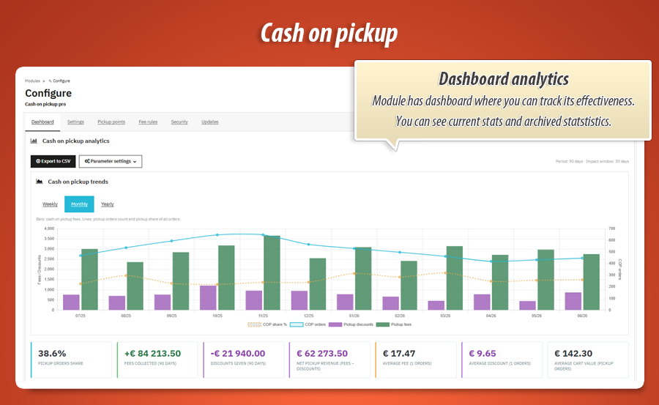Click the wrench icon before Configure breadcrumb
Viewport: 659px width, 405px height.
click(x=50, y=81)
